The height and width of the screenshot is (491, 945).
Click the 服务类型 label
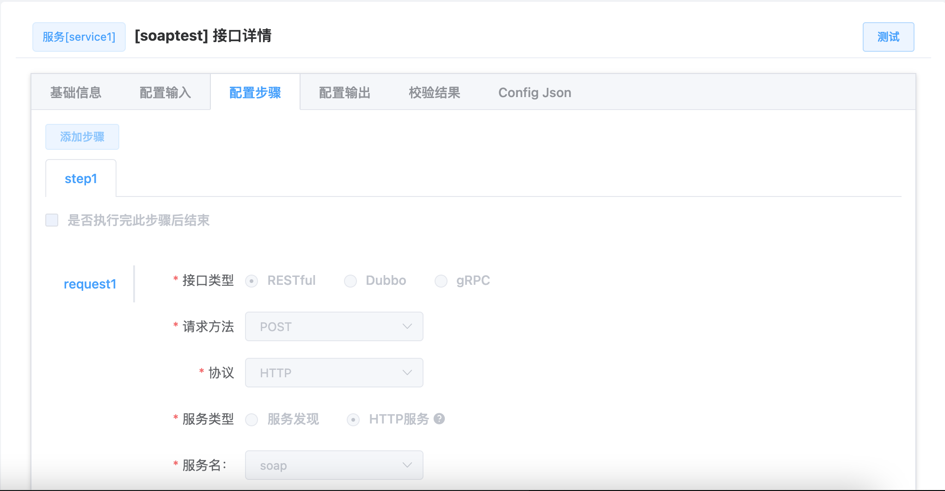pos(208,419)
